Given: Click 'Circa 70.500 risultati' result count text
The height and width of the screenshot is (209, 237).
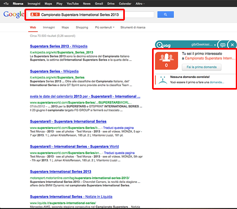Looking at the screenshot, I should (x=53, y=36).
